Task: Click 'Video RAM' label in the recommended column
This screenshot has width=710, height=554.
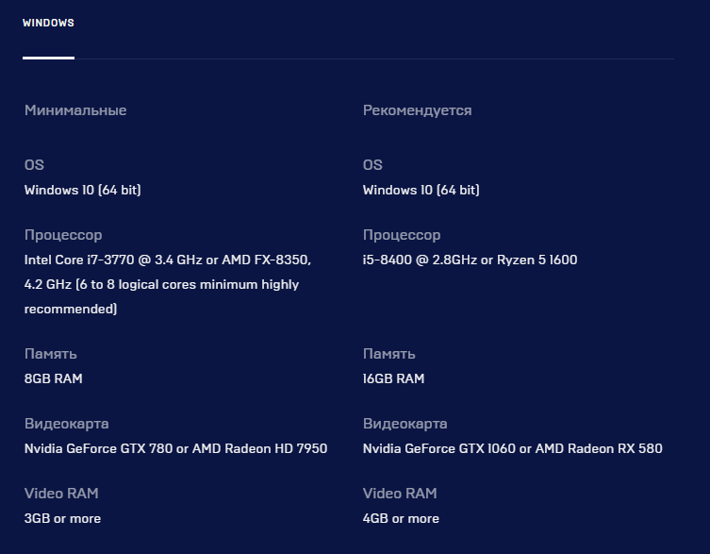Action: point(400,494)
